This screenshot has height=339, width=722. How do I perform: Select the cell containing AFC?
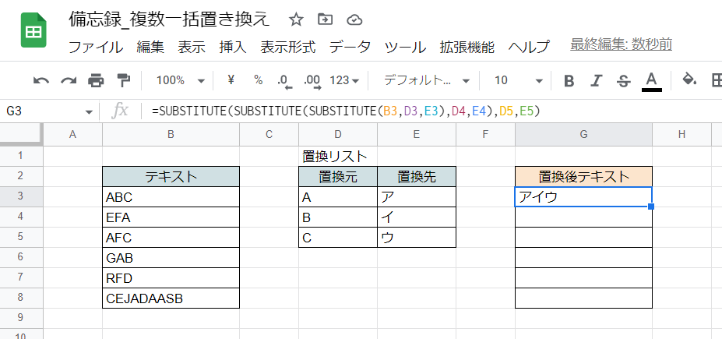(x=171, y=238)
